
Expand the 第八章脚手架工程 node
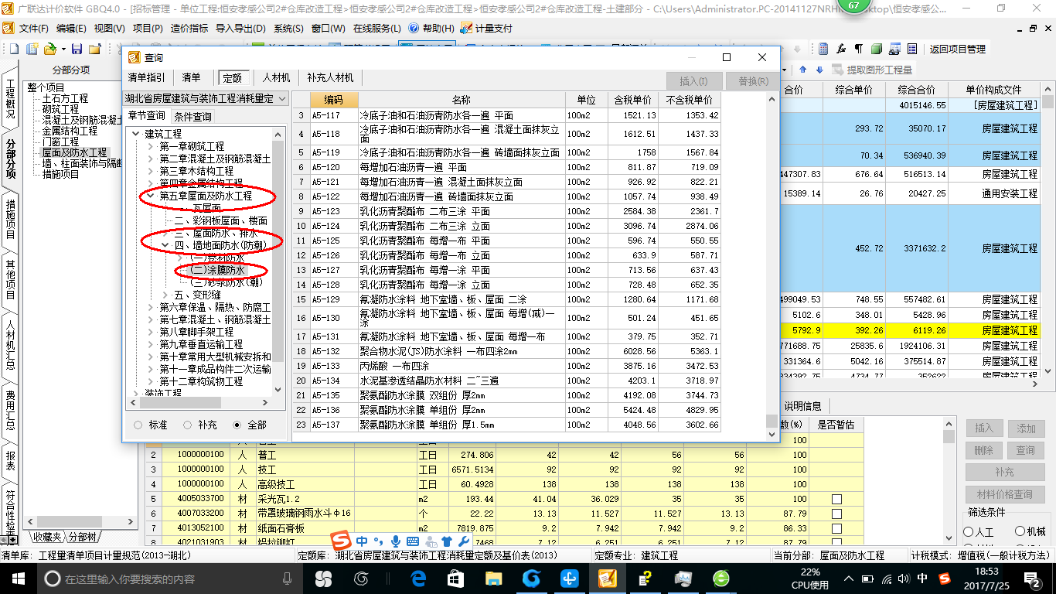tap(151, 332)
